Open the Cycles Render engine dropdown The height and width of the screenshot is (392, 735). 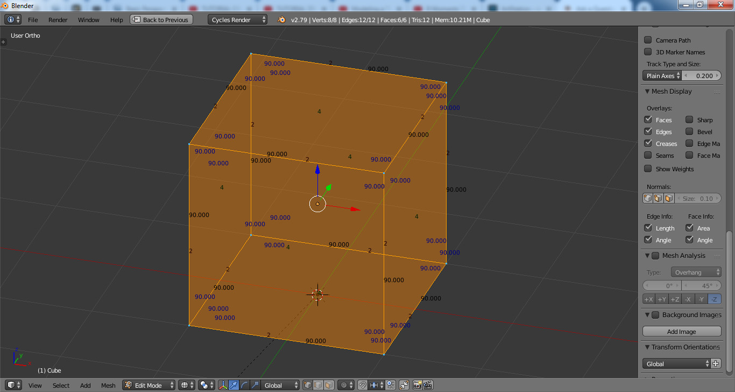pos(237,19)
